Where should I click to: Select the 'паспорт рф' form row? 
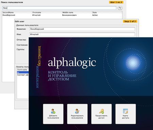(23, 75)
